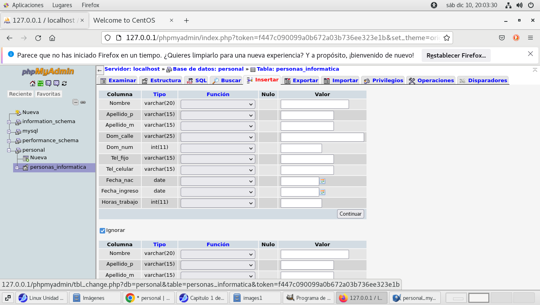Uncheck the Ignorar checkbox
The height and width of the screenshot is (305, 540).
[x=102, y=231]
